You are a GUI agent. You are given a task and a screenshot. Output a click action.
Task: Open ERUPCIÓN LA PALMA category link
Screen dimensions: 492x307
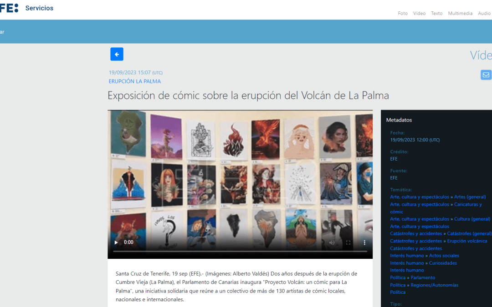click(134, 81)
